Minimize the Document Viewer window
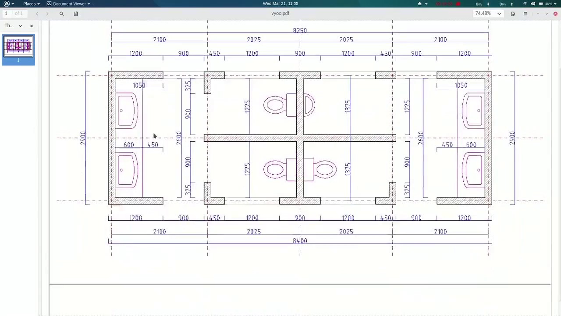Screen dimensions: 561x316 (x=538, y=14)
